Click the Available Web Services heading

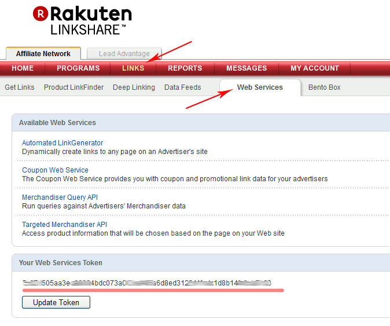57,123
